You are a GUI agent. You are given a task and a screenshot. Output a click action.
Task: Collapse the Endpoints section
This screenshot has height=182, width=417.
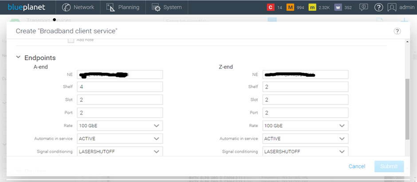tap(19, 58)
